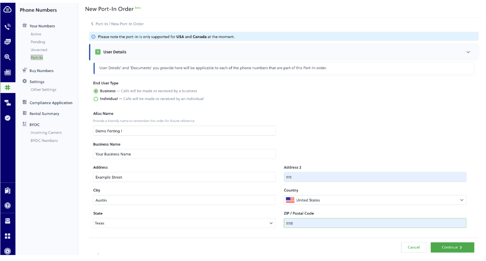Viewport: 486px width, 261px height.
Task: Select the Individual end user type
Action: [x=96, y=99]
